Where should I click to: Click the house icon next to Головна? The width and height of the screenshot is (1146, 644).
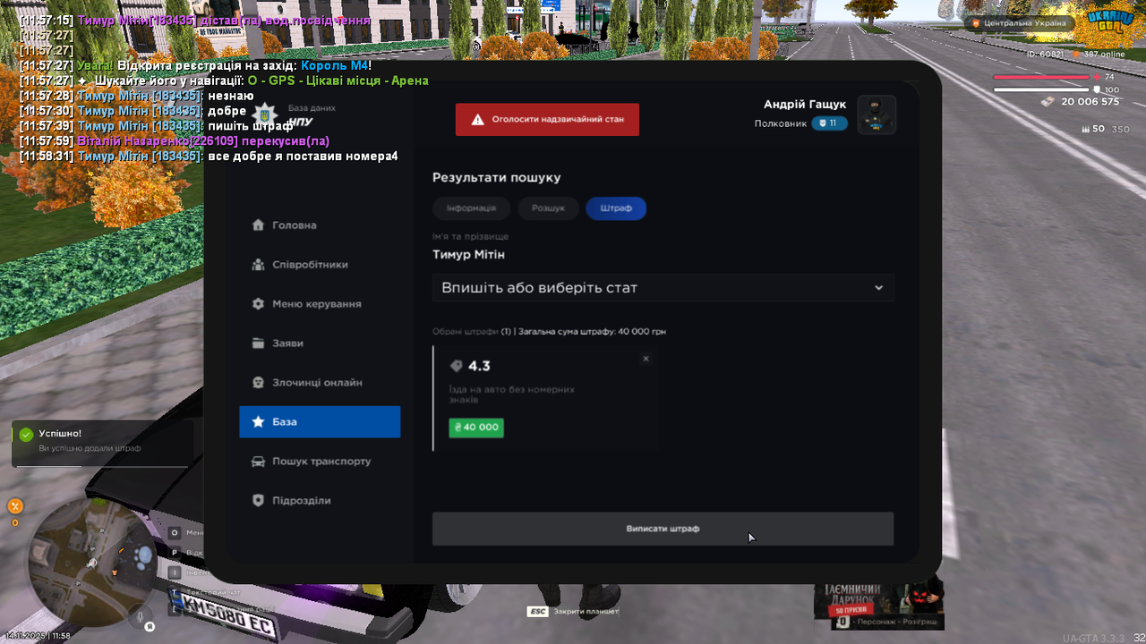click(x=258, y=225)
